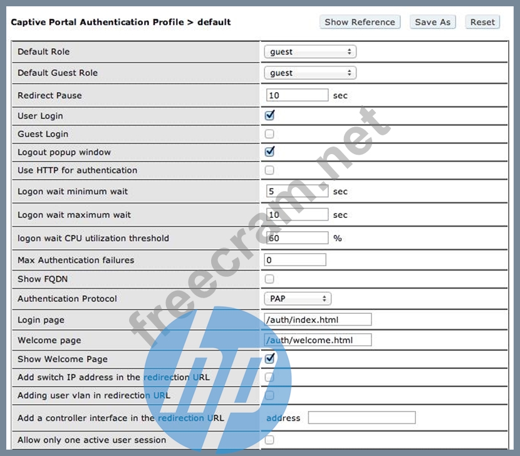Uncheck Show Welcome Page checkbox
The image size is (520, 456).
click(x=269, y=359)
